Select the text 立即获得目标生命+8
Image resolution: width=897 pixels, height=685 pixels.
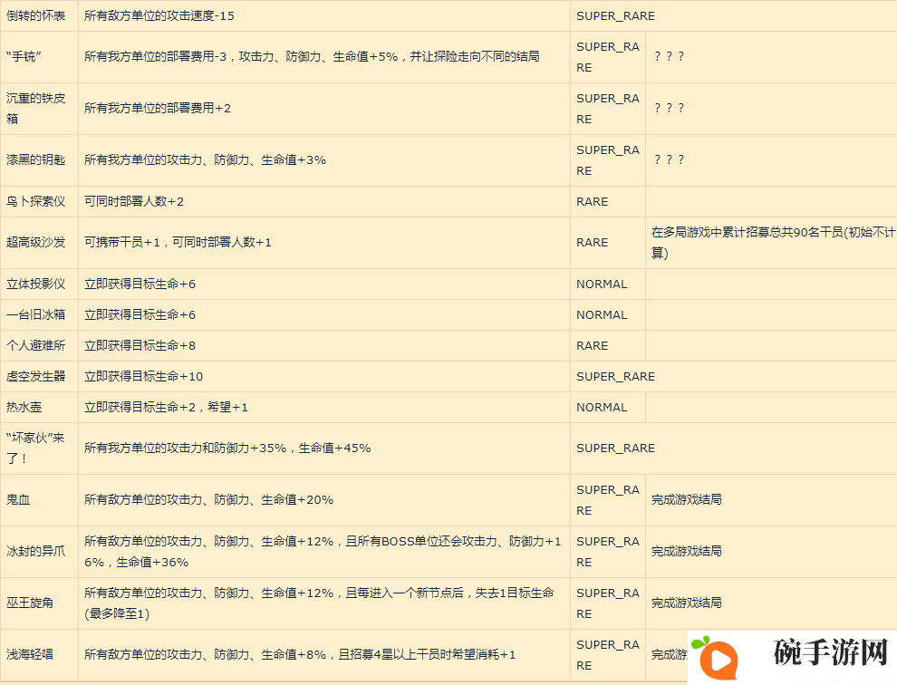[140, 345]
